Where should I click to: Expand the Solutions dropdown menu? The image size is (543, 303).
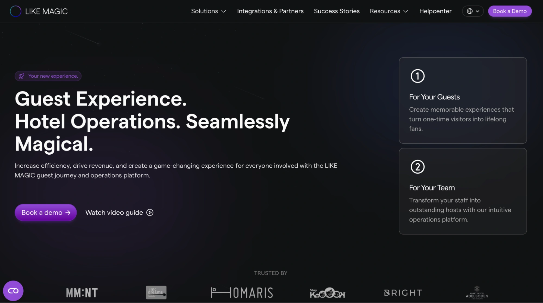pos(208,11)
